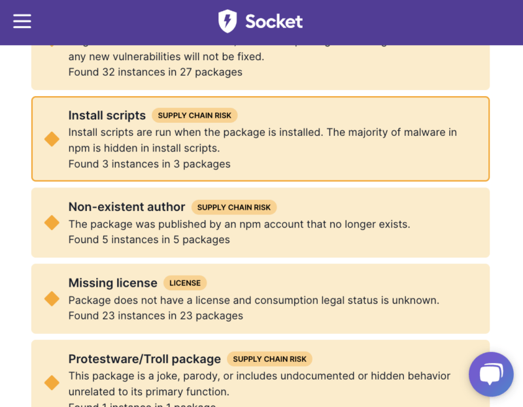Open the hamburger navigation menu
Image resolution: width=523 pixels, height=407 pixels.
coord(22,21)
